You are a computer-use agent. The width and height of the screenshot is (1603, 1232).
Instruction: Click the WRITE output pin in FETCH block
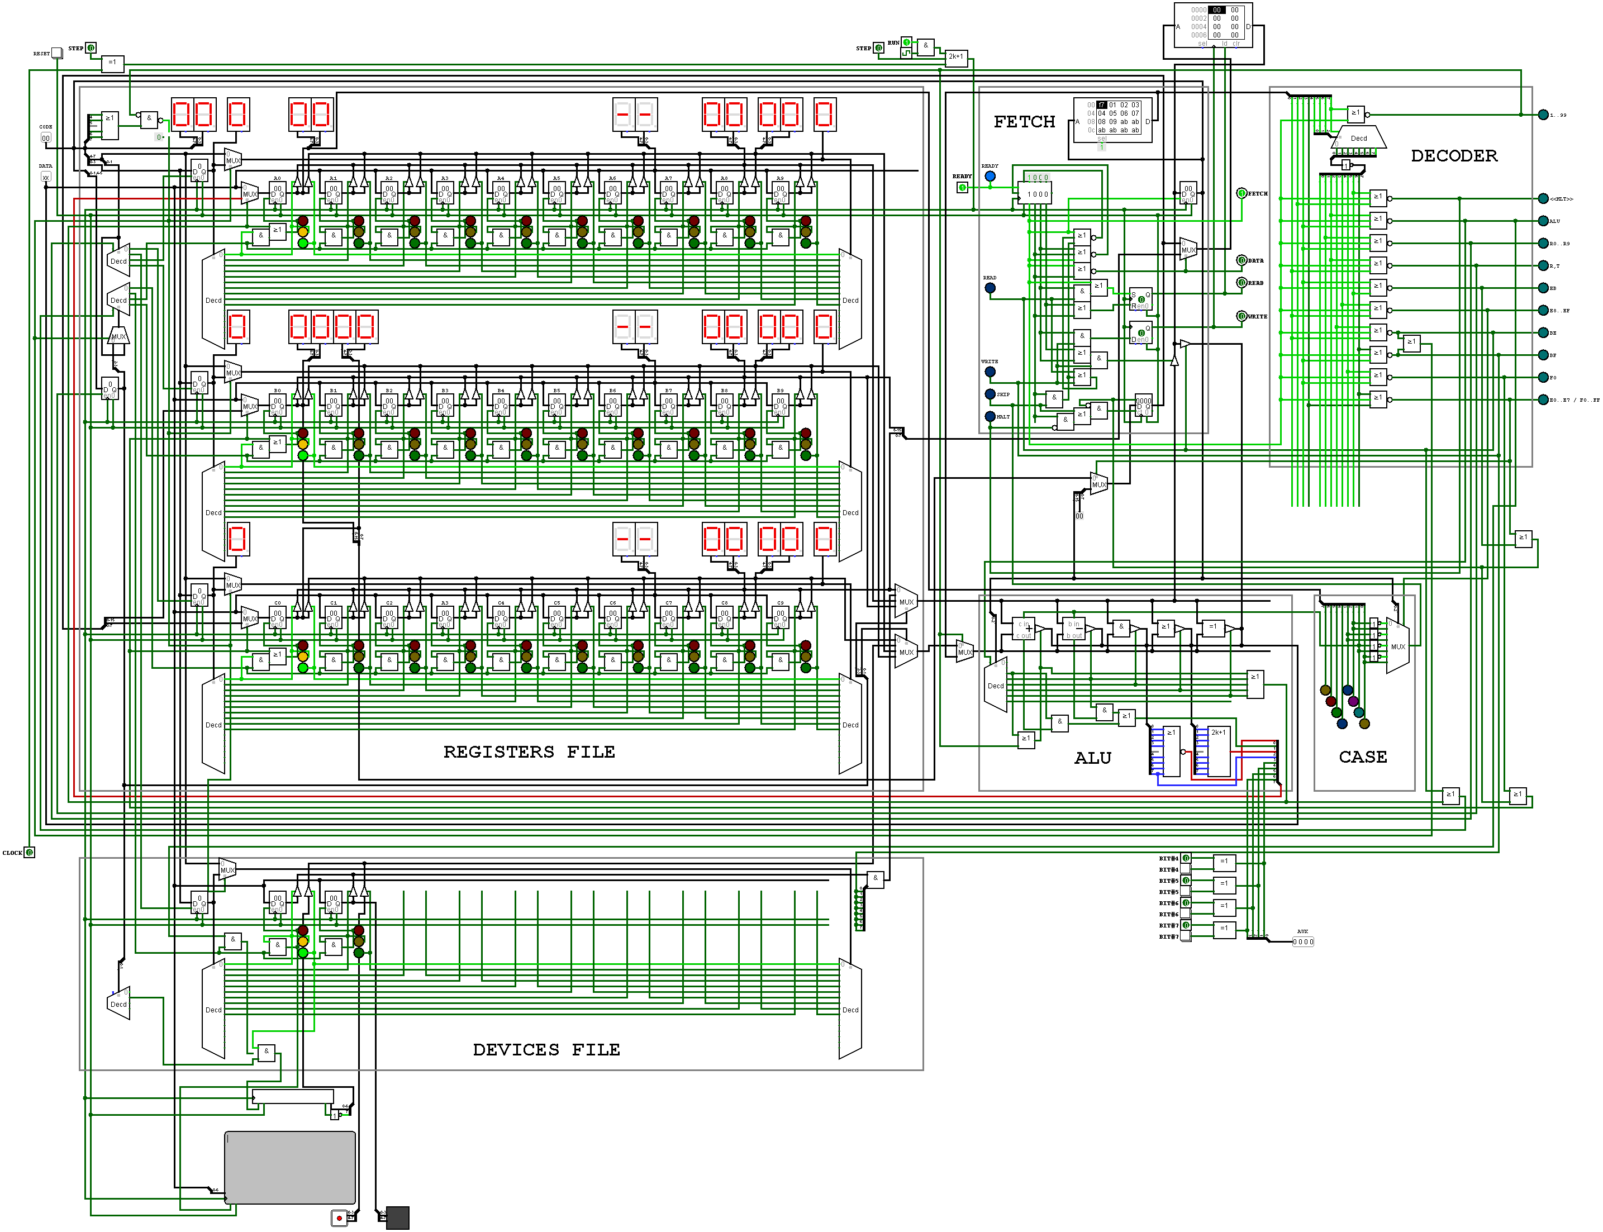[x=1242, y=316]
